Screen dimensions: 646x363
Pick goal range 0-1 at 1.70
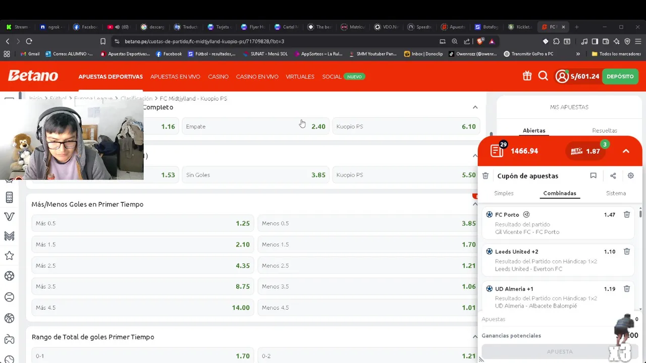coord(142,356)
